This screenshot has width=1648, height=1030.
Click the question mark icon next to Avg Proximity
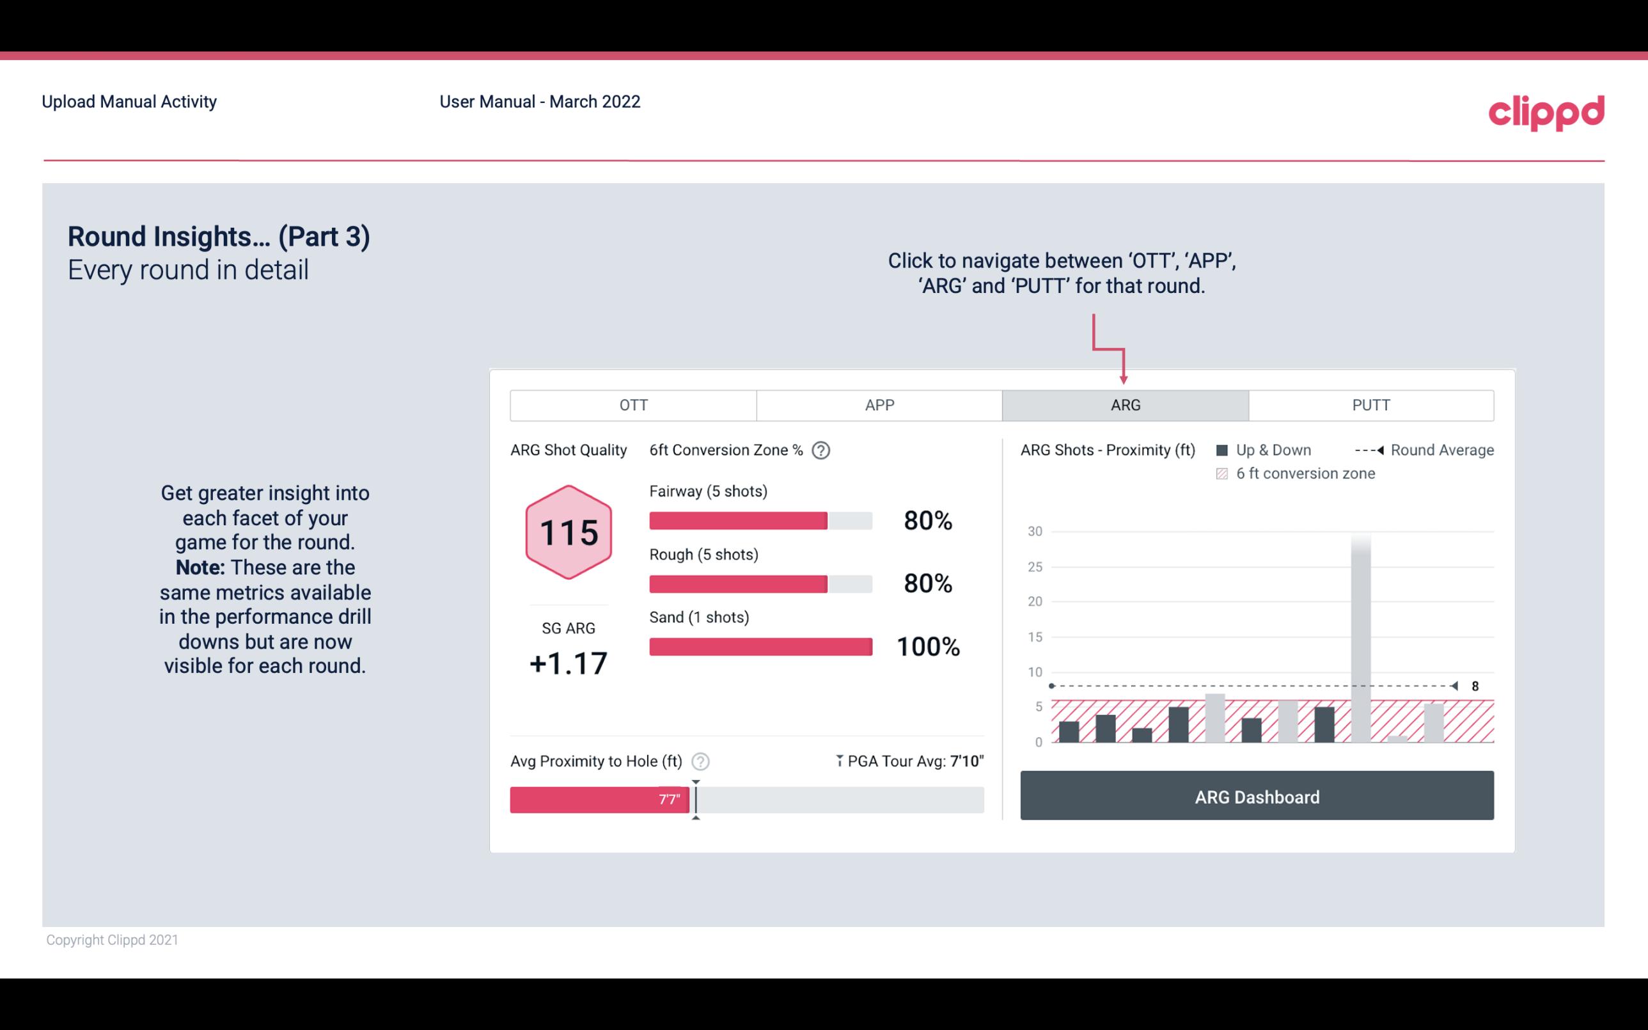pos(702,761)
